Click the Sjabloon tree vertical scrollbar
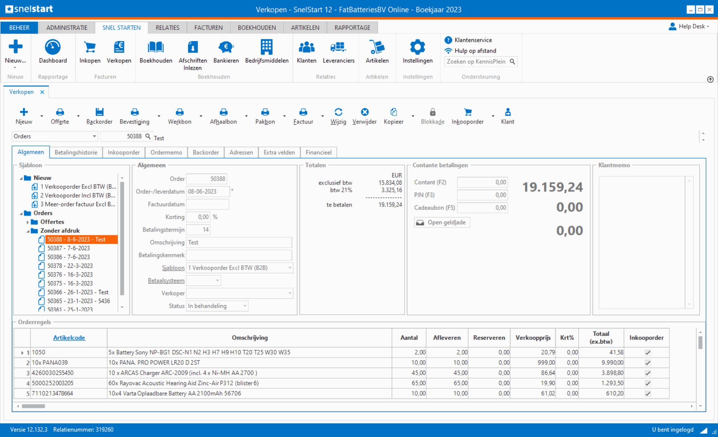The image size is (718, 437). pos(122,238)
